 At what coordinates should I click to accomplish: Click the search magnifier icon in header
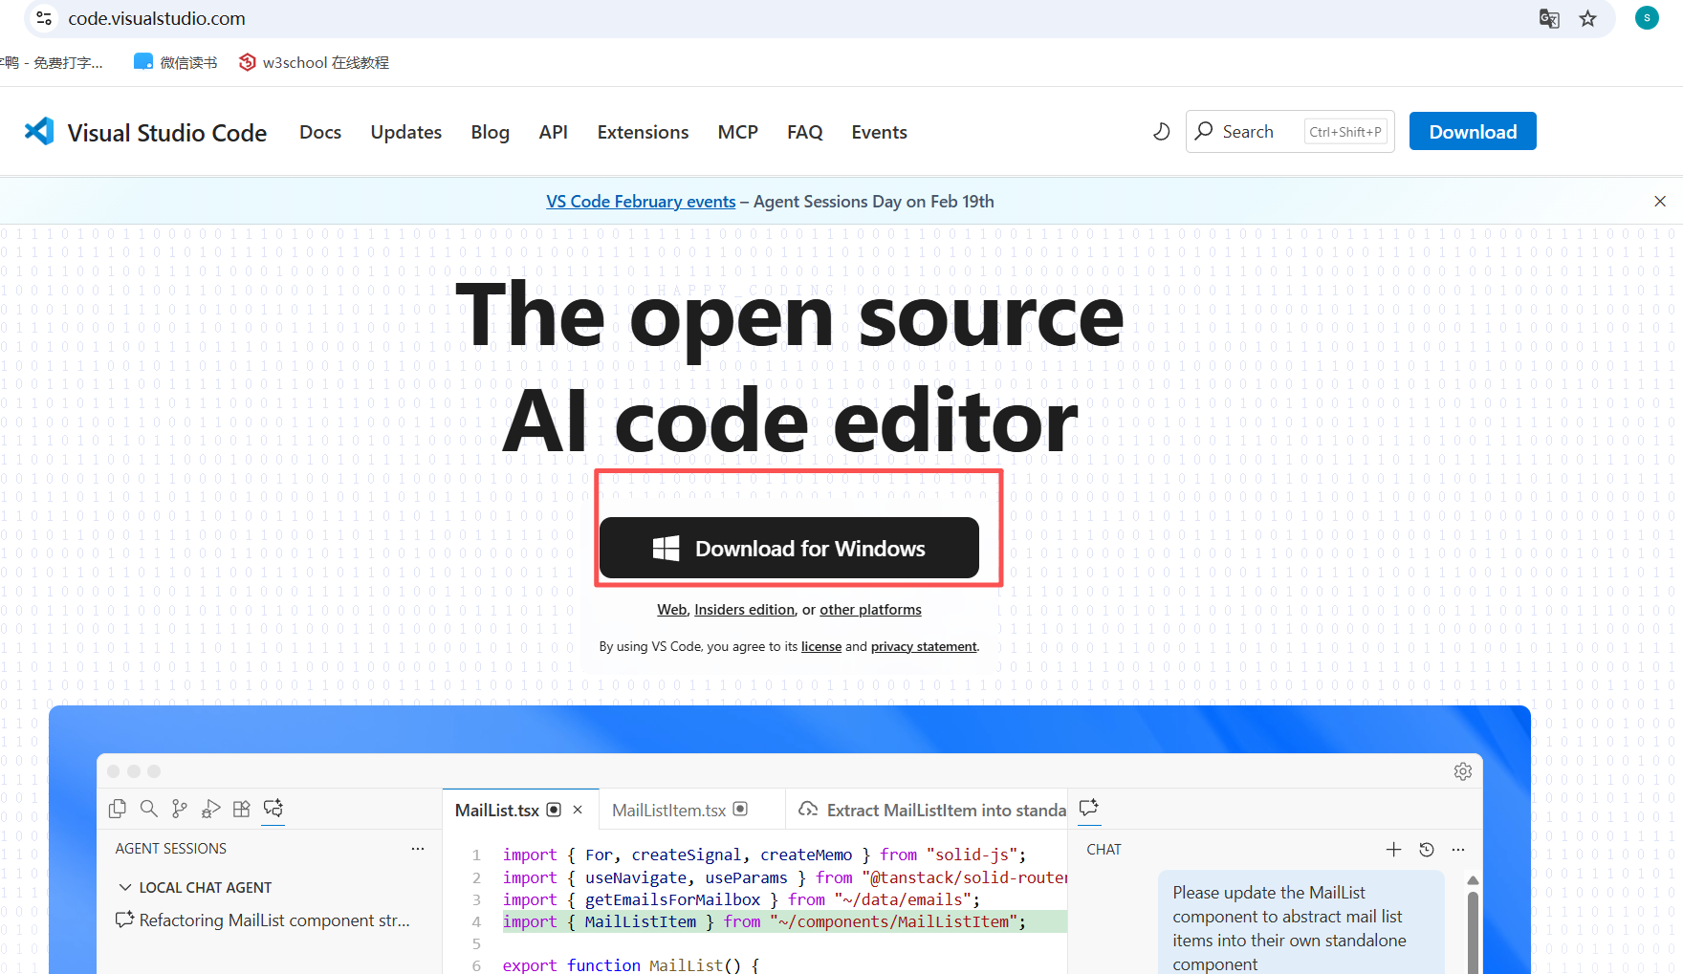[x=1204, y=131]
